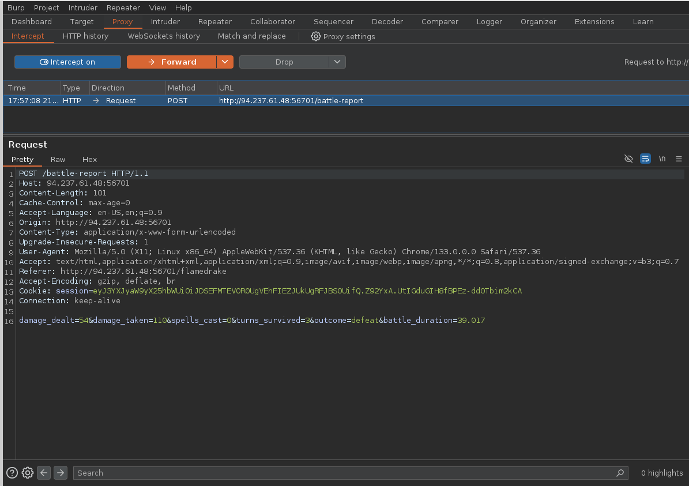
Task: Click the Referer header line
Action: (123, 271)
